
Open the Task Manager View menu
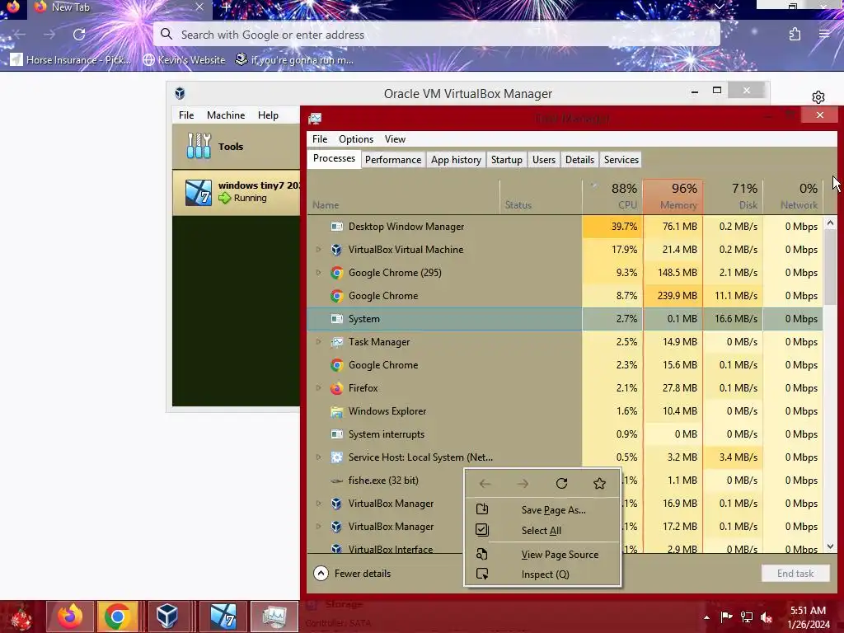tap(395, 138)
